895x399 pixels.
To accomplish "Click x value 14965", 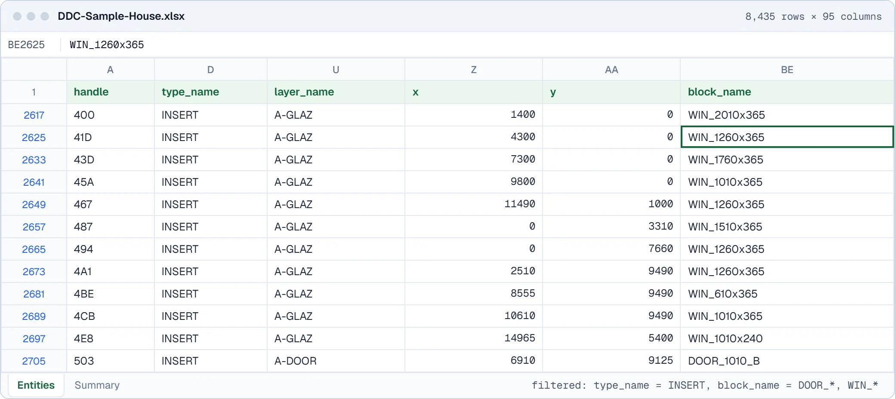I will (474, 339).
